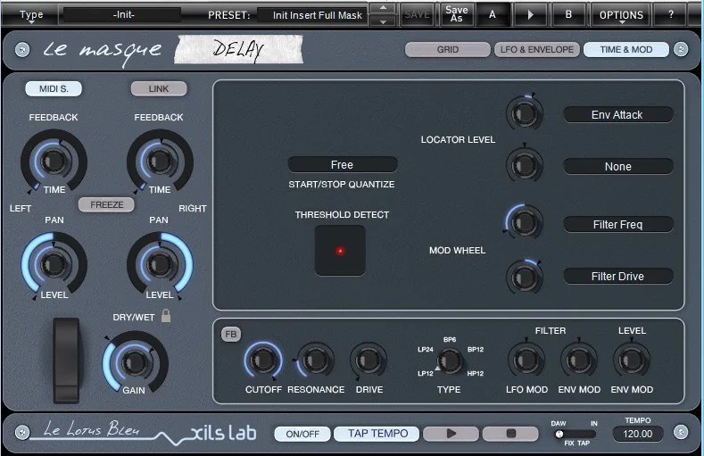Screen dimensions: 704x456
Task: Click the DRIVE knob
Action: (x=369, y=360)
